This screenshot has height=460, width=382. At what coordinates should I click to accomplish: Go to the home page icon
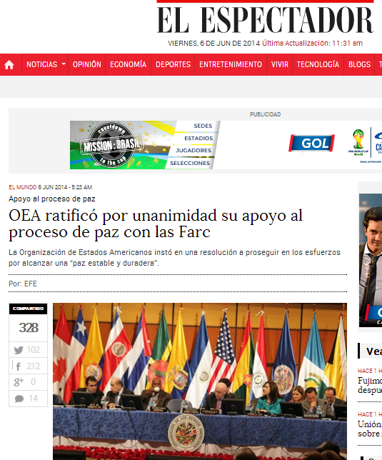tap(9, 64)
